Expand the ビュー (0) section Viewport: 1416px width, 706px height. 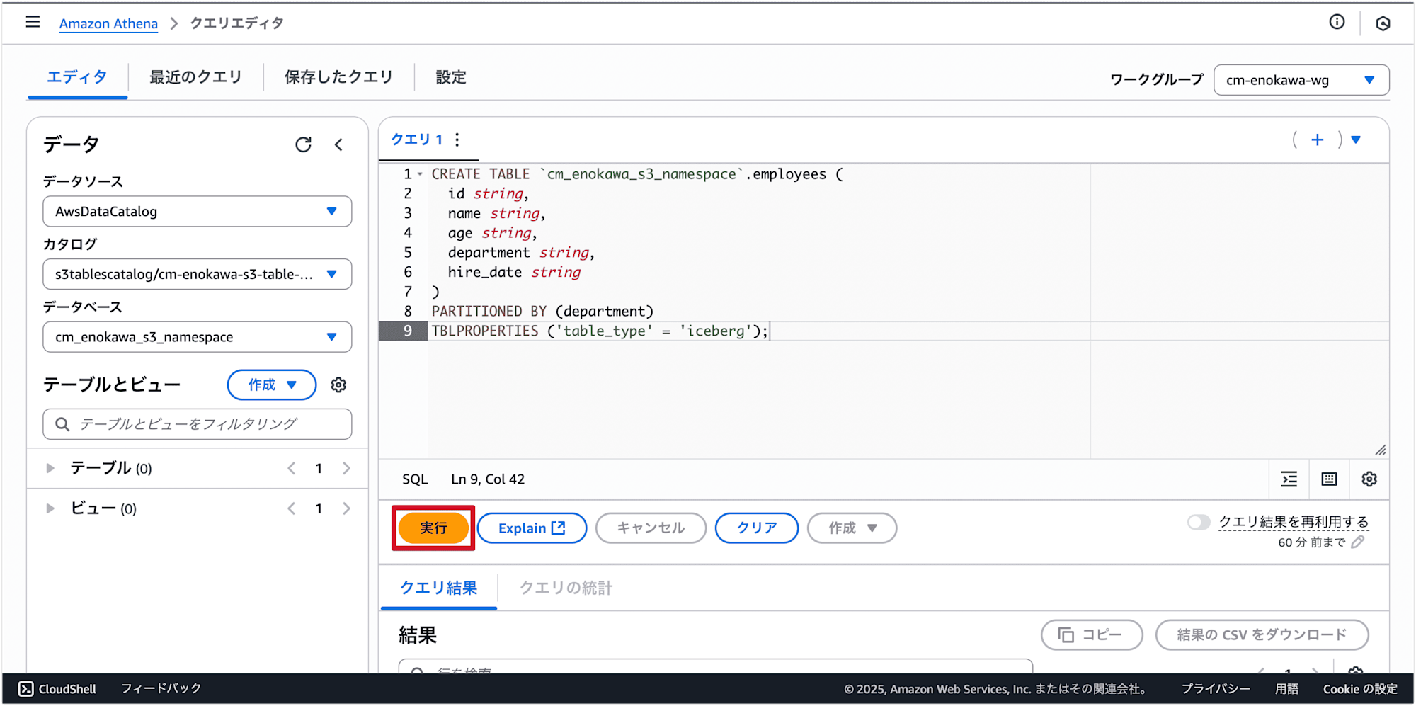50,508
